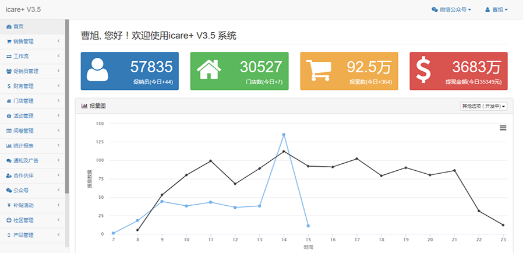Click the 3683万 提现金额 count

[x=476, y=67]
